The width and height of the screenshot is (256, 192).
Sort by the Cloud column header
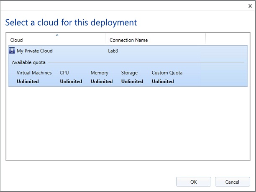pyautogui.click(x=56, y=40)
